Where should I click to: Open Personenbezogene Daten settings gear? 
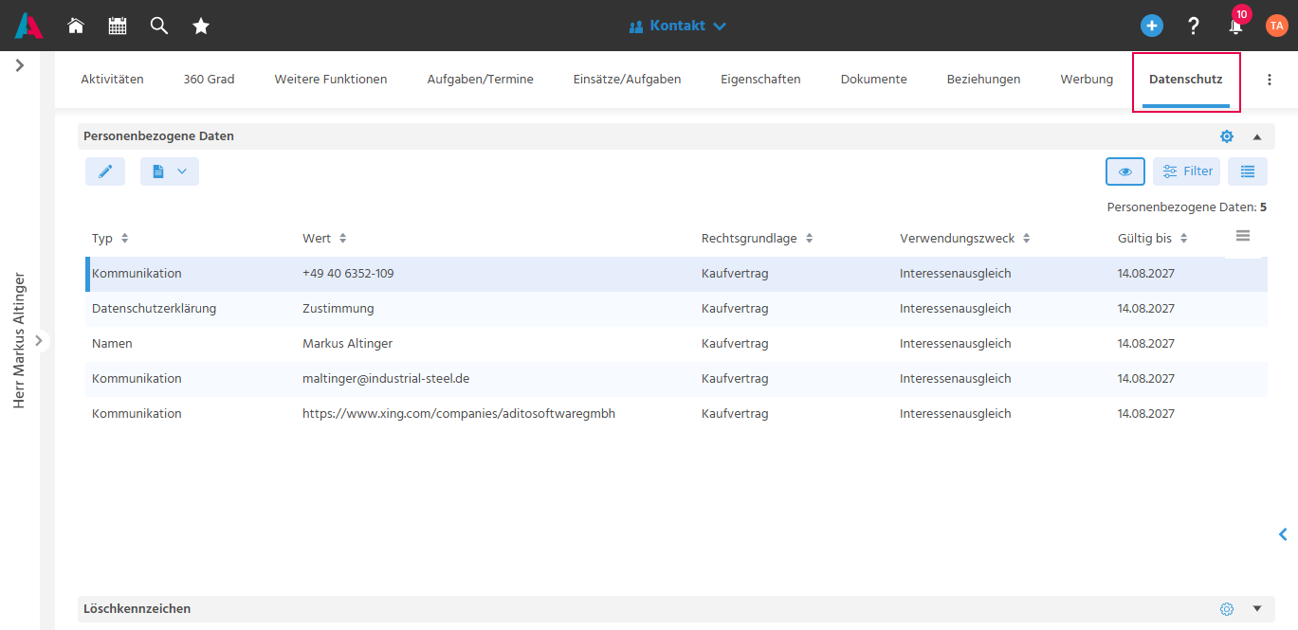pos(1227,136)
